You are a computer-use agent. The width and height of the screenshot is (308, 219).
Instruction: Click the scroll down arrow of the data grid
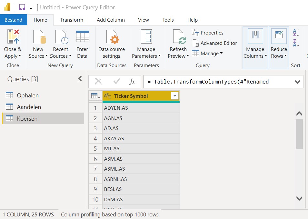(x=299, y=198)
